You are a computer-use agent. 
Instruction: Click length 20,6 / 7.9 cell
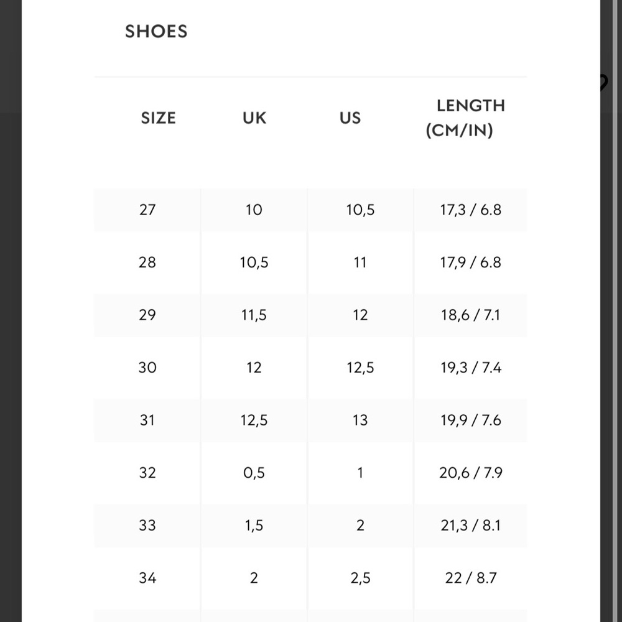[x=470, y=473]
